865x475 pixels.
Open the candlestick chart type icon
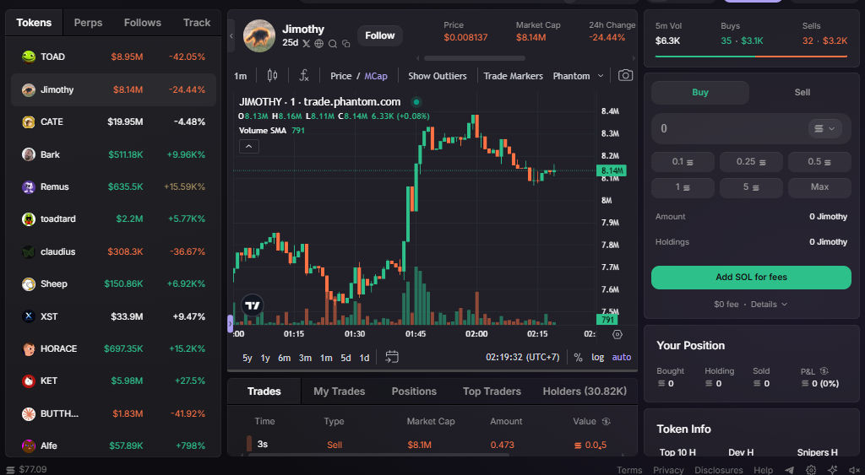[272, 75]
